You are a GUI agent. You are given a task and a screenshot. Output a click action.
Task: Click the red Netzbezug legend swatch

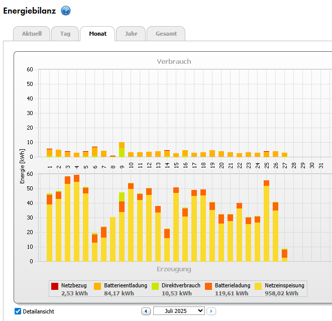click(55, 286)
